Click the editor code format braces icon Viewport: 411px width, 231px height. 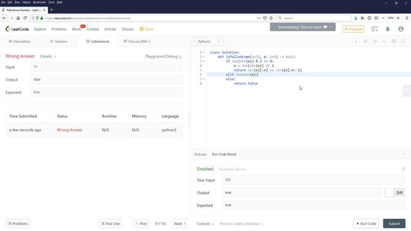point(365,41)
